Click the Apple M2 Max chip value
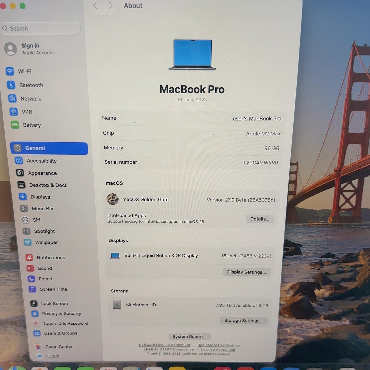The width and height of the screenshot is (370, 370). click(x=263, y=133)
